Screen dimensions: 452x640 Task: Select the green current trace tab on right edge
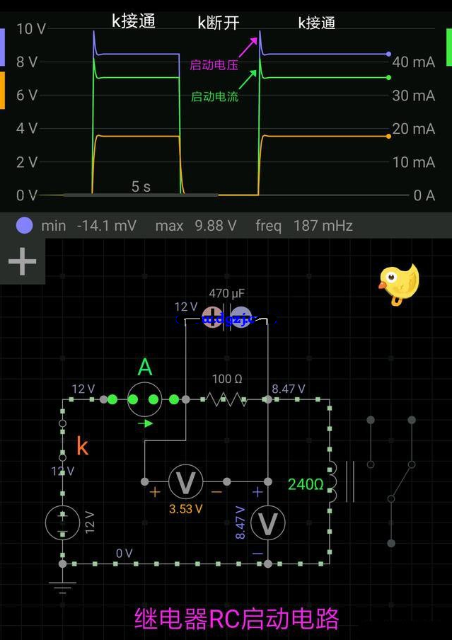[449, 47]
